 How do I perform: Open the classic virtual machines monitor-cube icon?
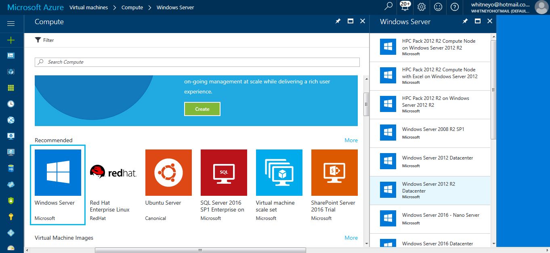coord(11,136)
